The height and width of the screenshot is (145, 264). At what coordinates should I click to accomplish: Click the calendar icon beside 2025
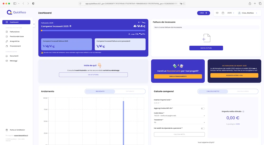click(223, 13)
